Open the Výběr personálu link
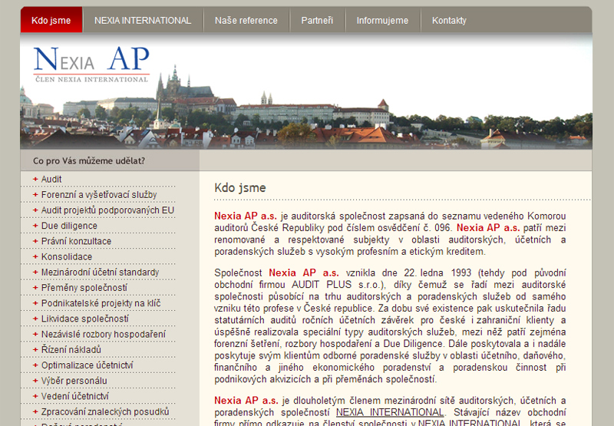The width and height of the screenshot is (614, 426). (74, 381)
